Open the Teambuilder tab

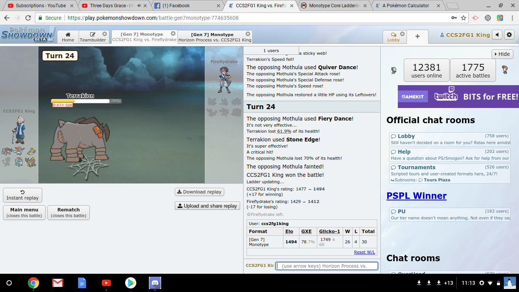click(93, 37)
